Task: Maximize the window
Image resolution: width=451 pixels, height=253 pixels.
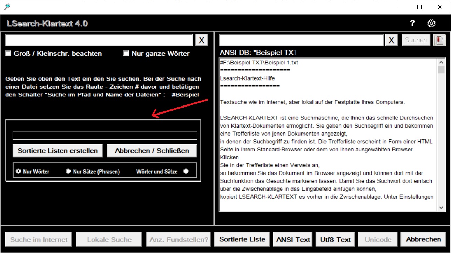Action: point(419,7)
